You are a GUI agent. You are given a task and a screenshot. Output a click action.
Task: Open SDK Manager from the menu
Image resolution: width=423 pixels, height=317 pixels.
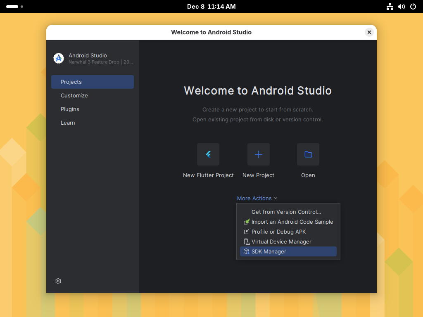(269, 251)
